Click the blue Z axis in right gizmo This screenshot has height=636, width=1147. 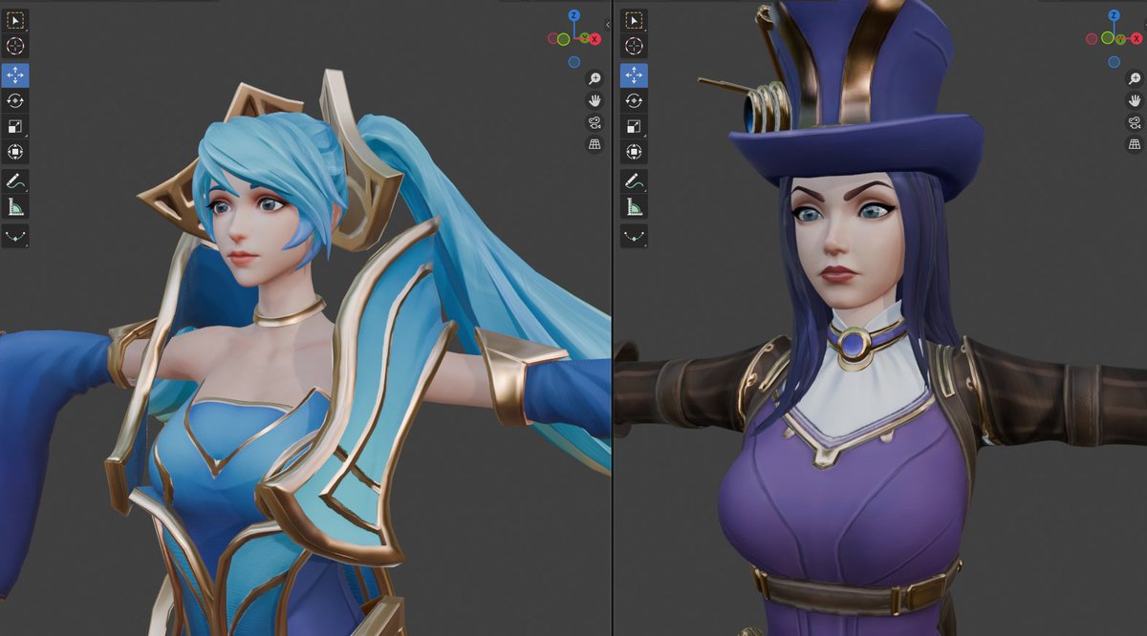coord(1115,15)
